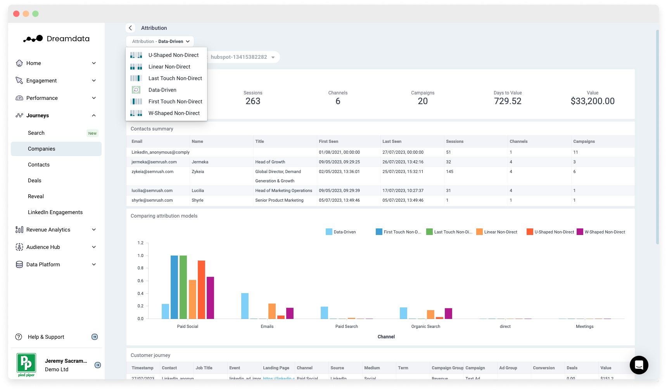Click the Linear Non-Direct model icon
Viewport: 667px width, 391px height.
point(136,67)
